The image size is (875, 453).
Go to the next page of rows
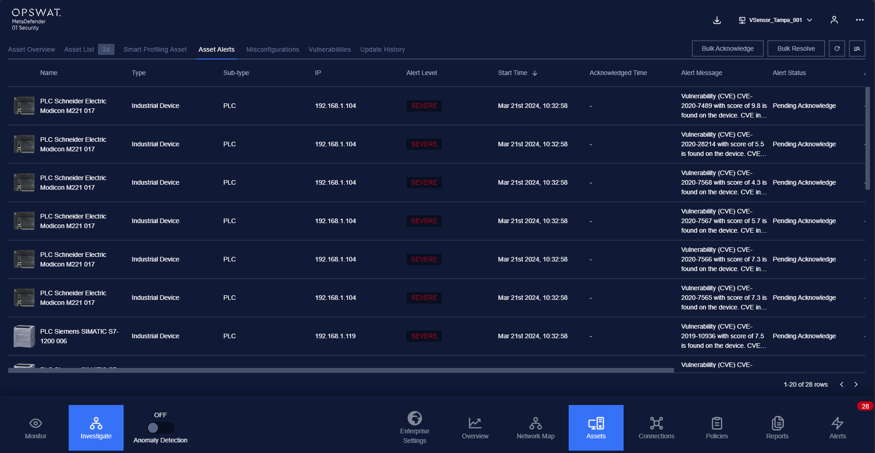(856, 384)
